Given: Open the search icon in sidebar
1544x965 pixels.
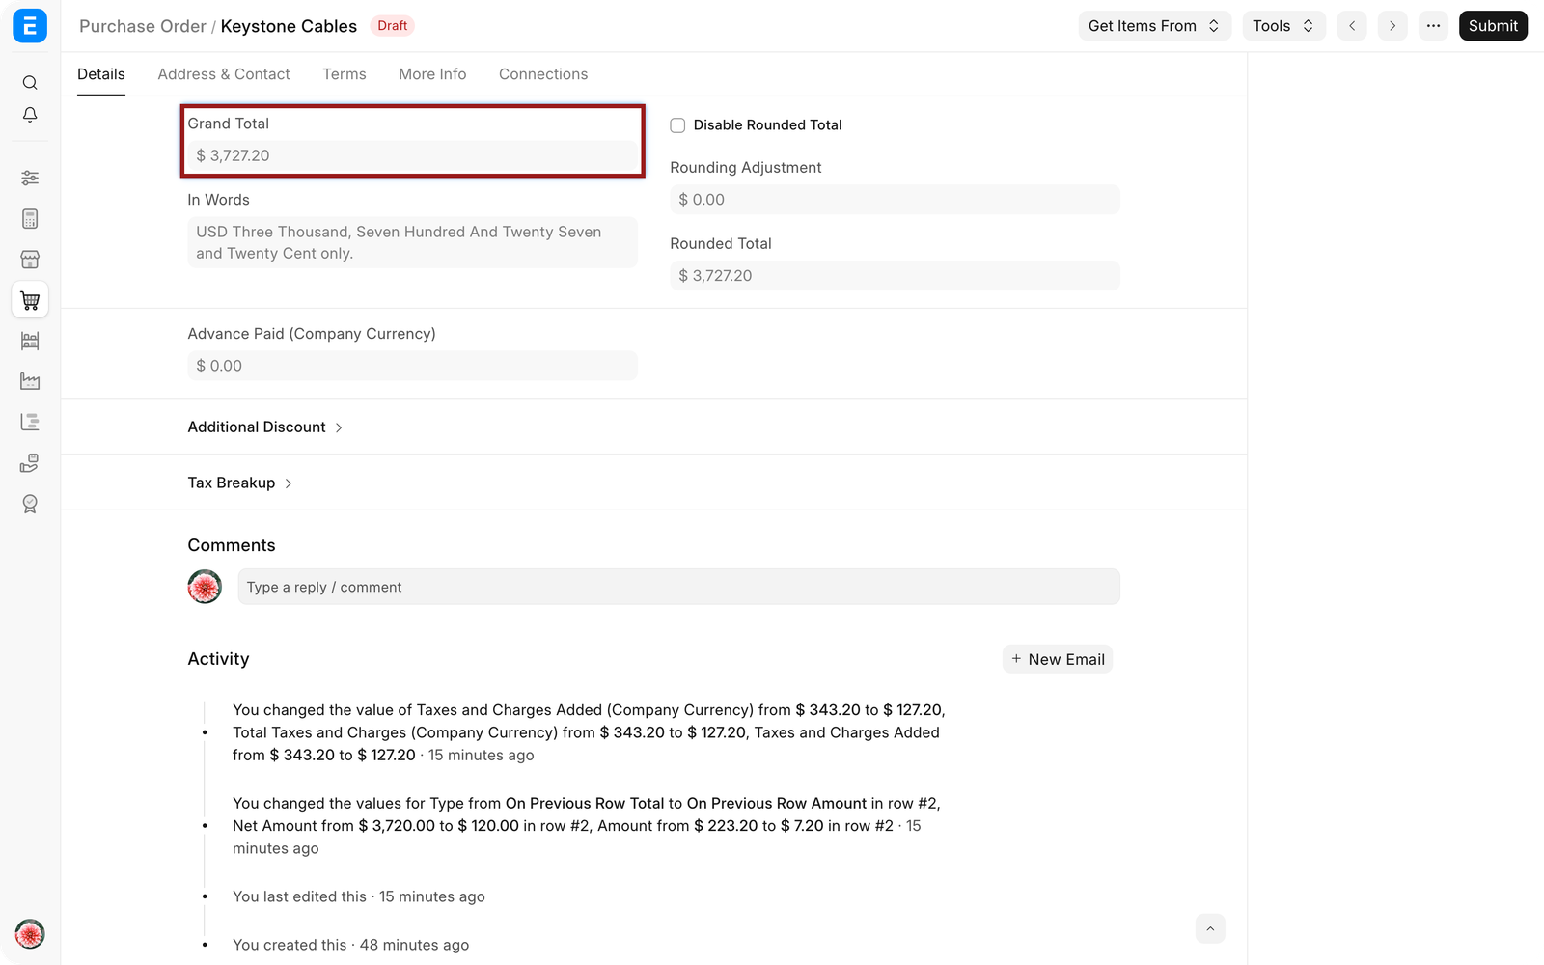Looking at the screenshot, I should 30,83.
